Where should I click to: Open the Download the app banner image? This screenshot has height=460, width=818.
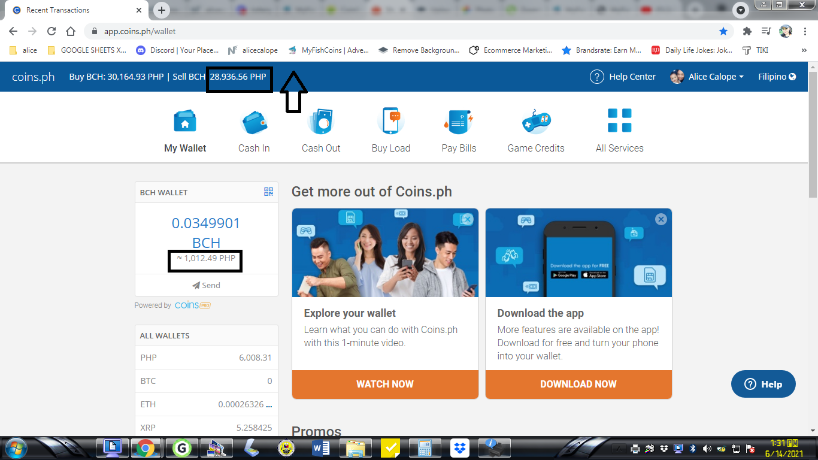(578, 253)
